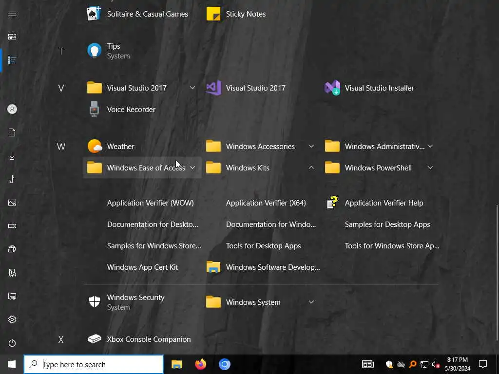499x374 pixels.
Task: Launch Windows App Cert Kit
Action: tap(142, 267)
